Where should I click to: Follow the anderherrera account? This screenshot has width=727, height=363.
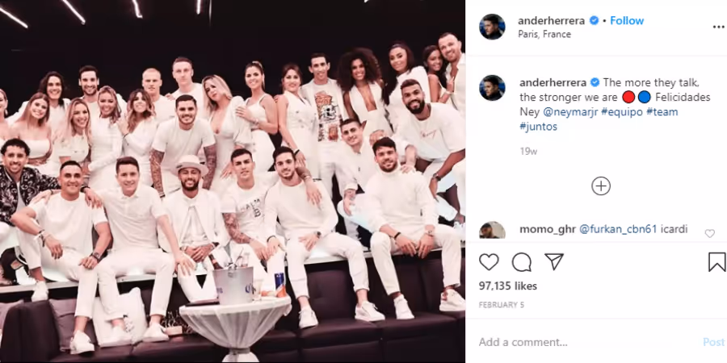tap(627, 21)
